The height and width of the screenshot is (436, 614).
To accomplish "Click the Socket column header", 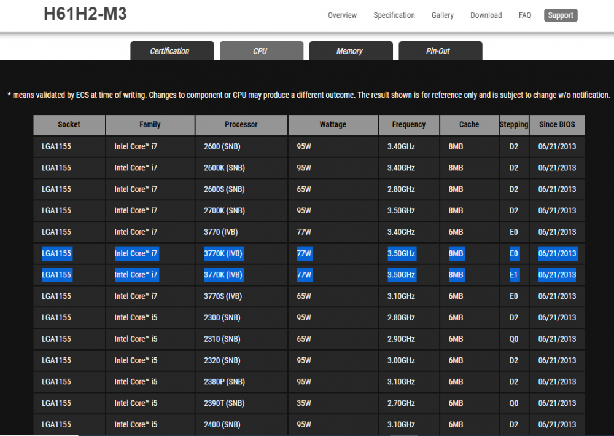I will [69, 125].
